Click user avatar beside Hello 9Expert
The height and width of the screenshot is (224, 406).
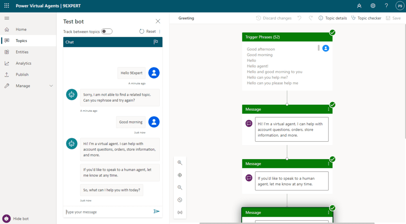154,73
